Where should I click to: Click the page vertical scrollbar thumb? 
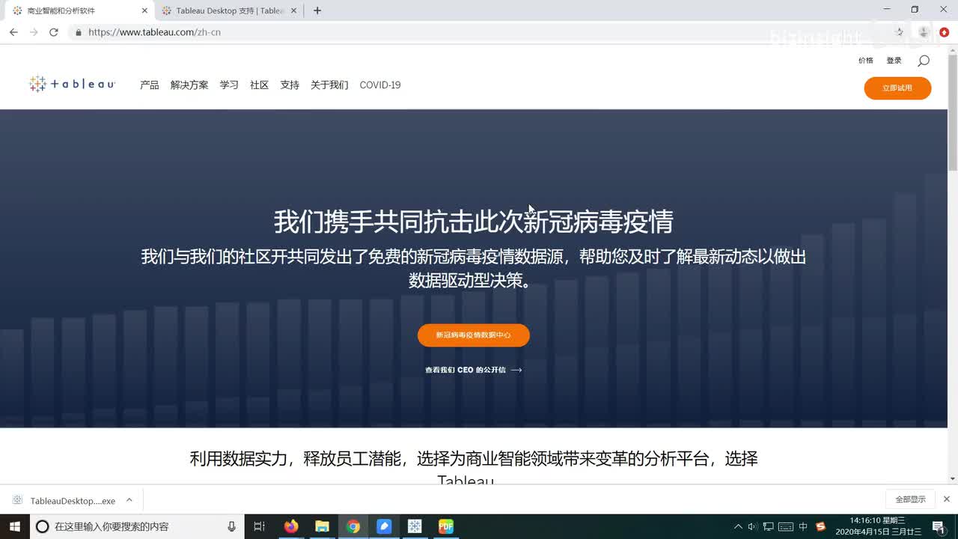(953, 112)
